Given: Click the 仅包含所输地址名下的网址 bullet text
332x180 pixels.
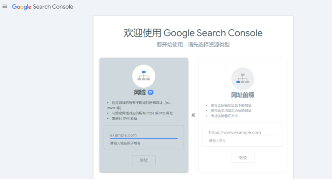Looking at the screenshot, I should click(231, 105).
